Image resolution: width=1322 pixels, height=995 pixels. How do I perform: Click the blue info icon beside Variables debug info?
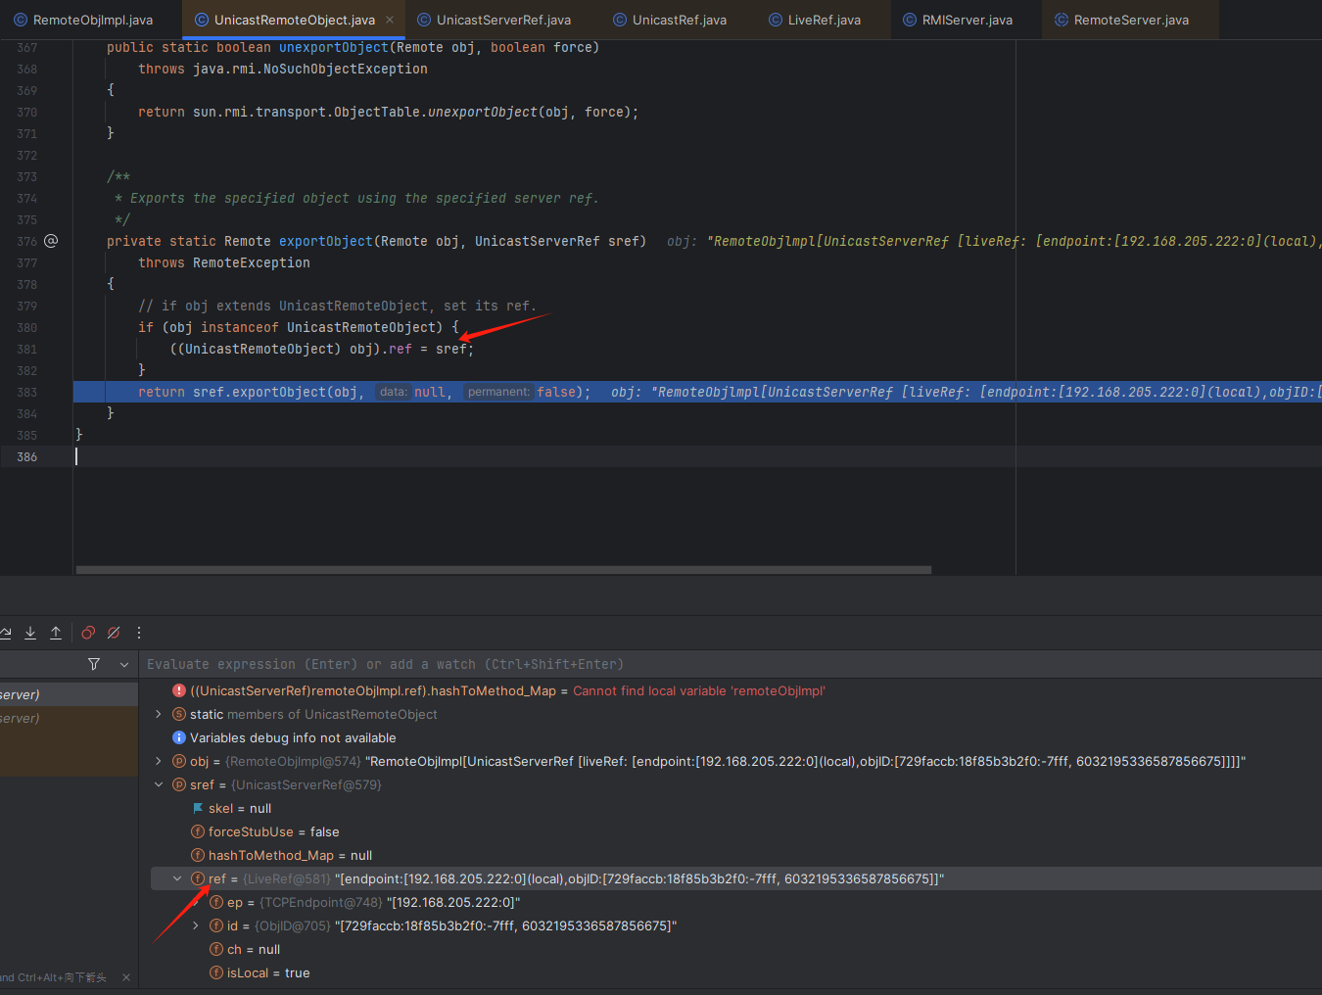179,737
